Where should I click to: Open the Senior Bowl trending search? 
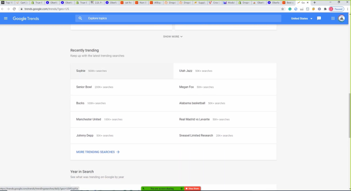(x=122, y=87)
